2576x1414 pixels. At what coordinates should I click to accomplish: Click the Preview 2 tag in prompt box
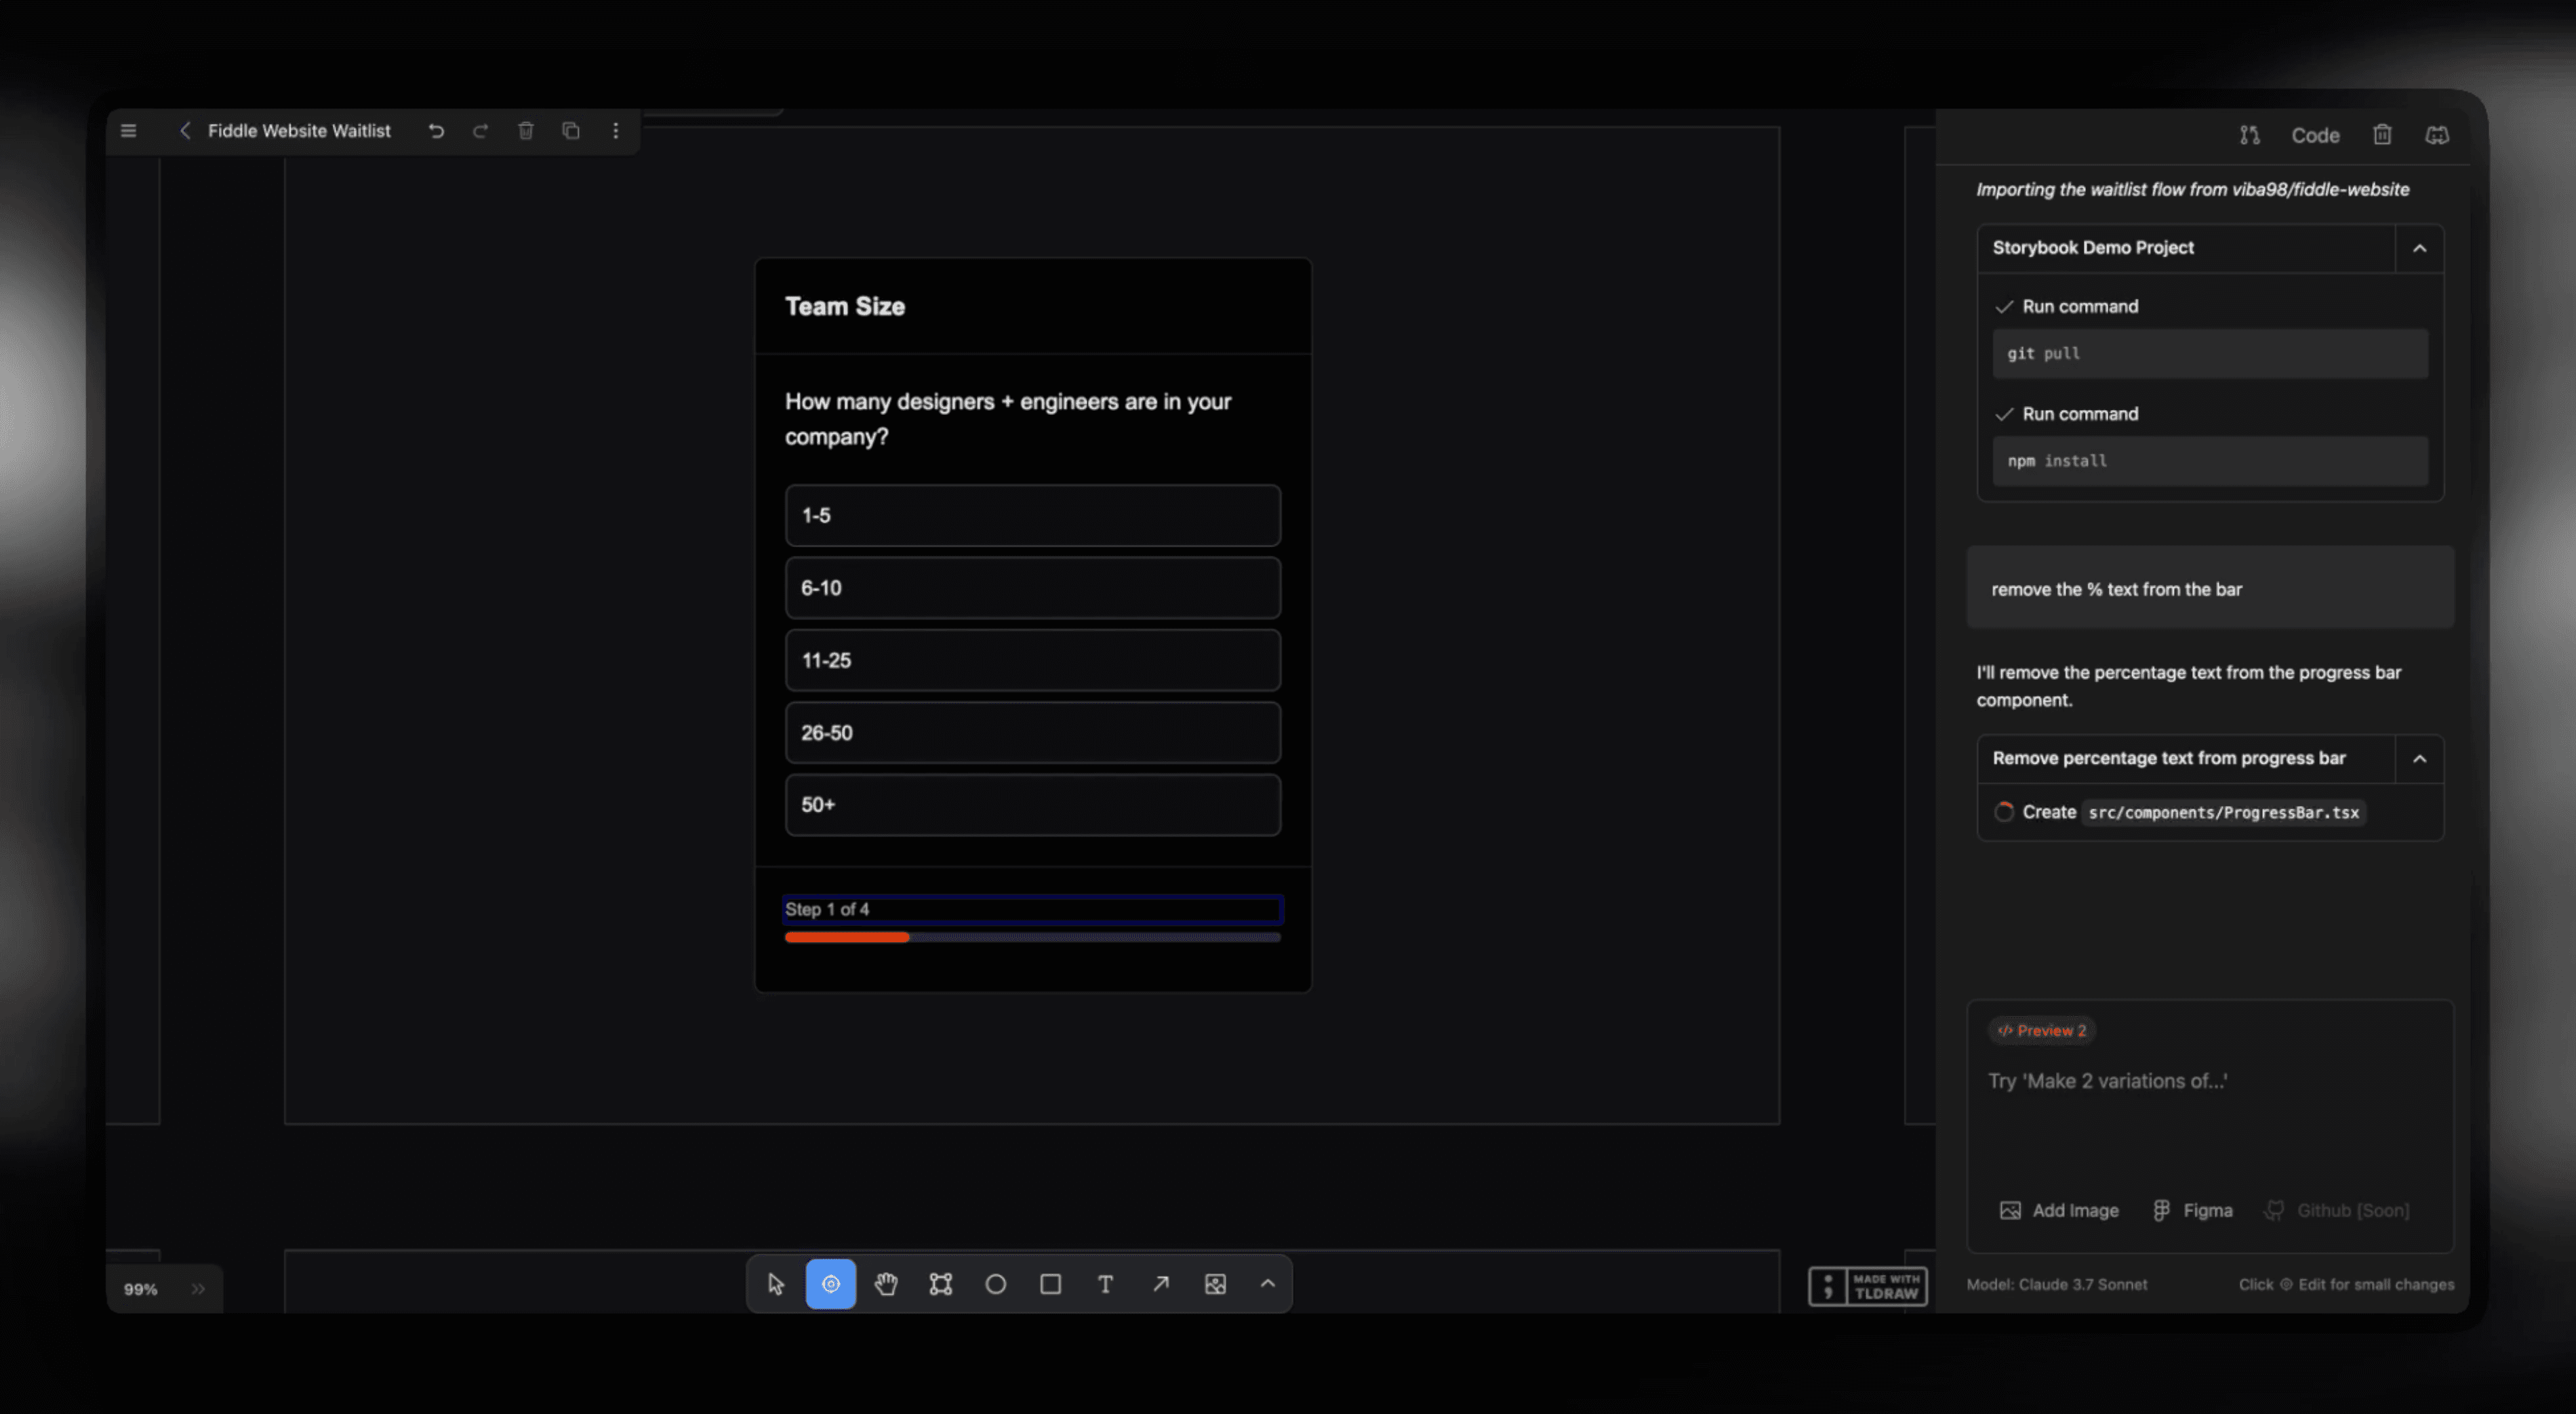point(2042,1031)
